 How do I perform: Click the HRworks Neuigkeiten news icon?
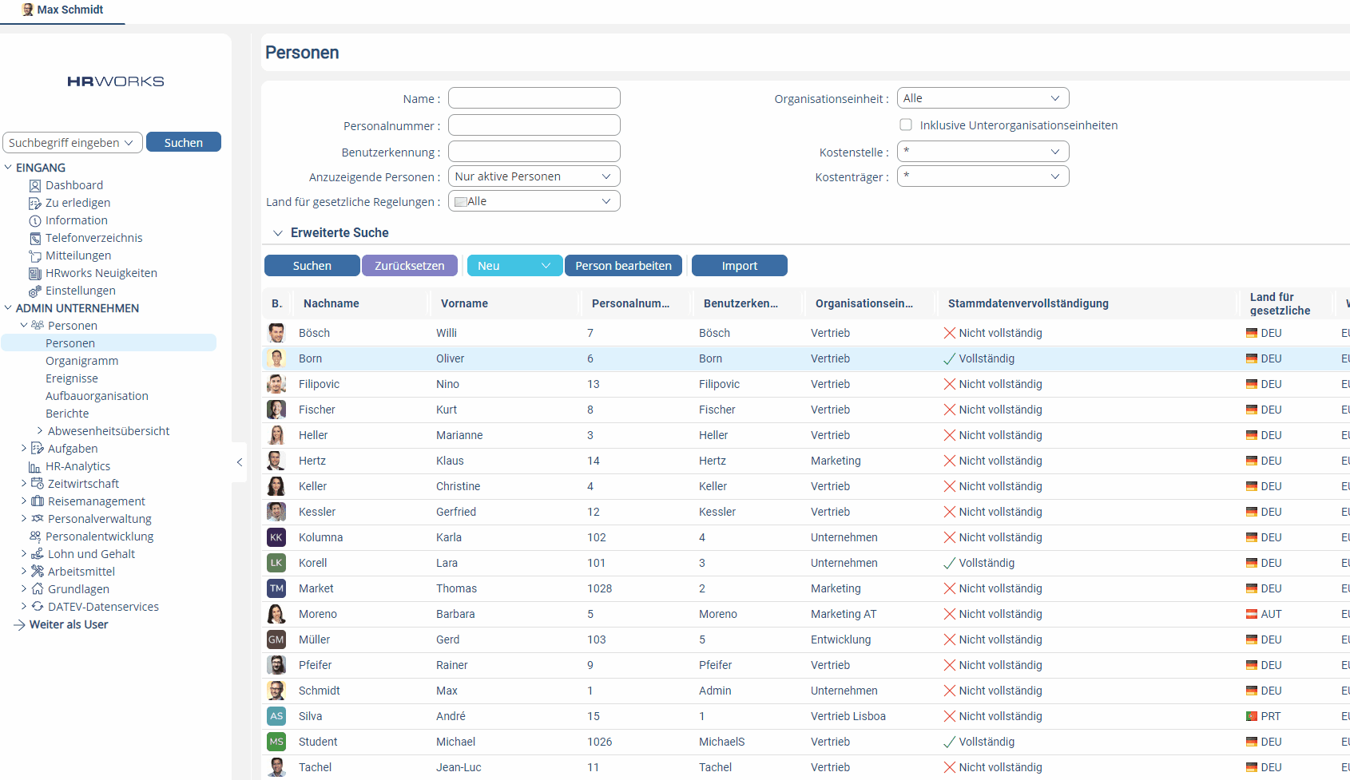pos(35,273)
